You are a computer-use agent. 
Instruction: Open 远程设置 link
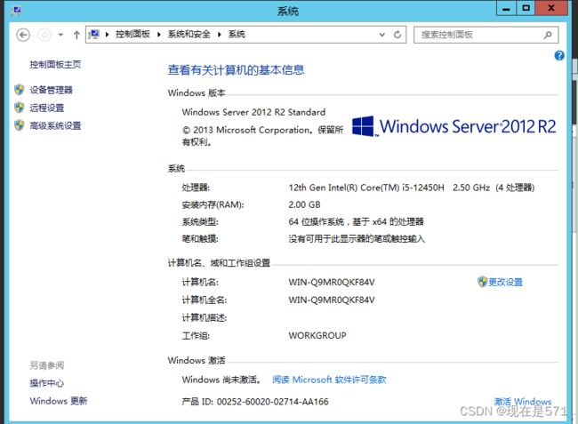47,108
